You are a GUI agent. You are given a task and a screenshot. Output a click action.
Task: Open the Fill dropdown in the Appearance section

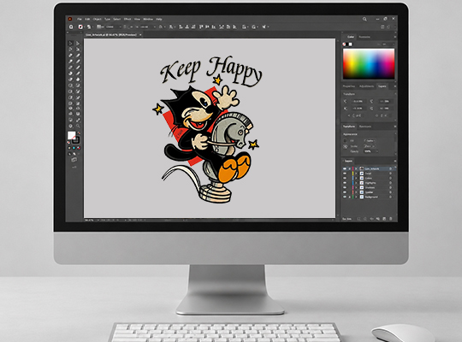point(374,141)
